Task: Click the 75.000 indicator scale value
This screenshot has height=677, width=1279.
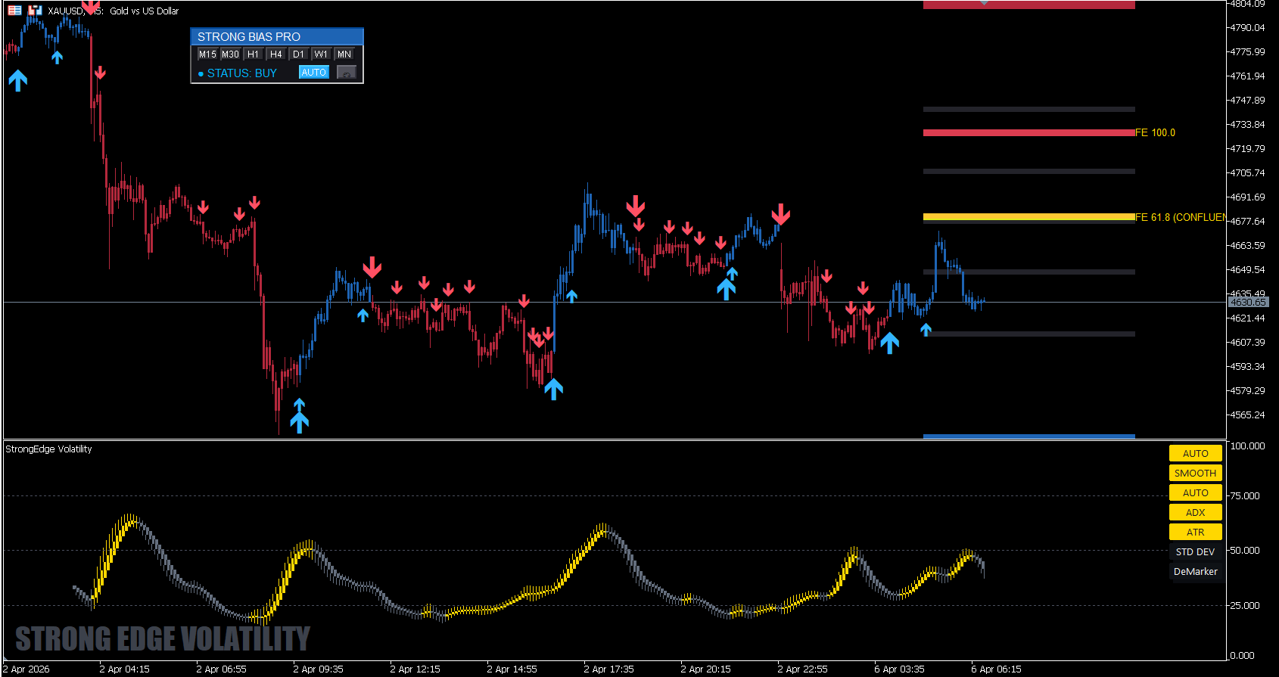Action: tap(1245, 495)
